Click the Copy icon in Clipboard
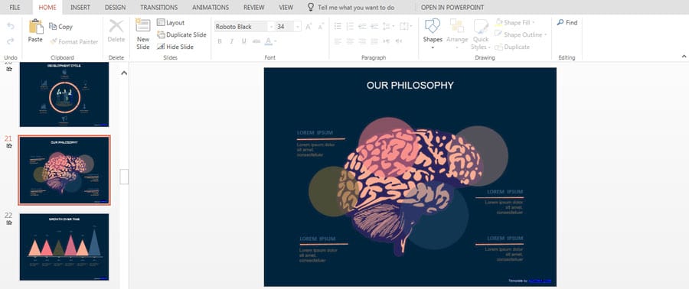Screen dimensions: 689x289 (x=53, y=26)
